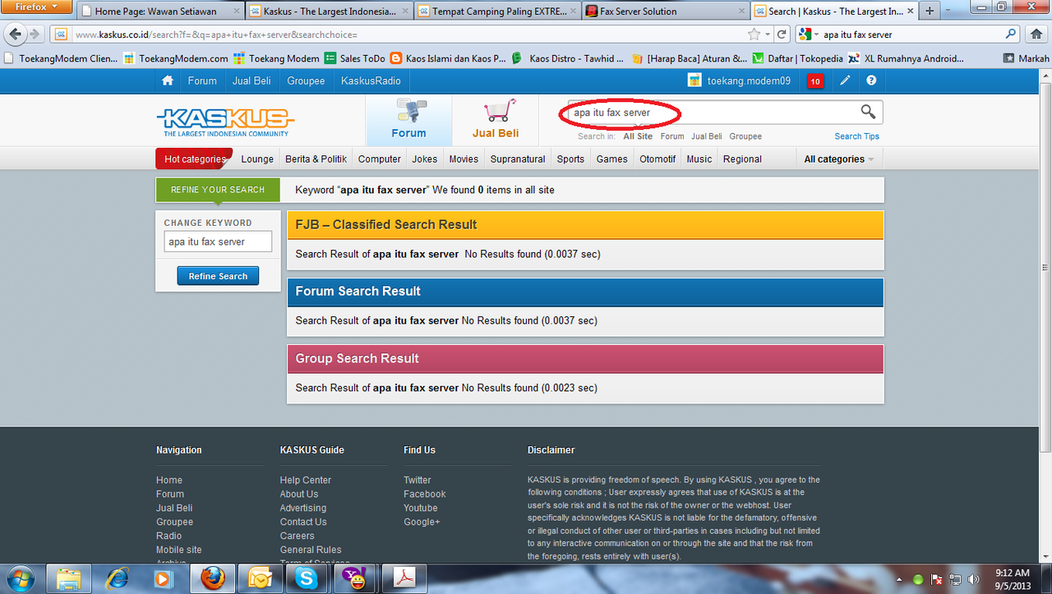Bookmark this page with star icon
The image size is (1052, 594).
click(x=754, y=35)
